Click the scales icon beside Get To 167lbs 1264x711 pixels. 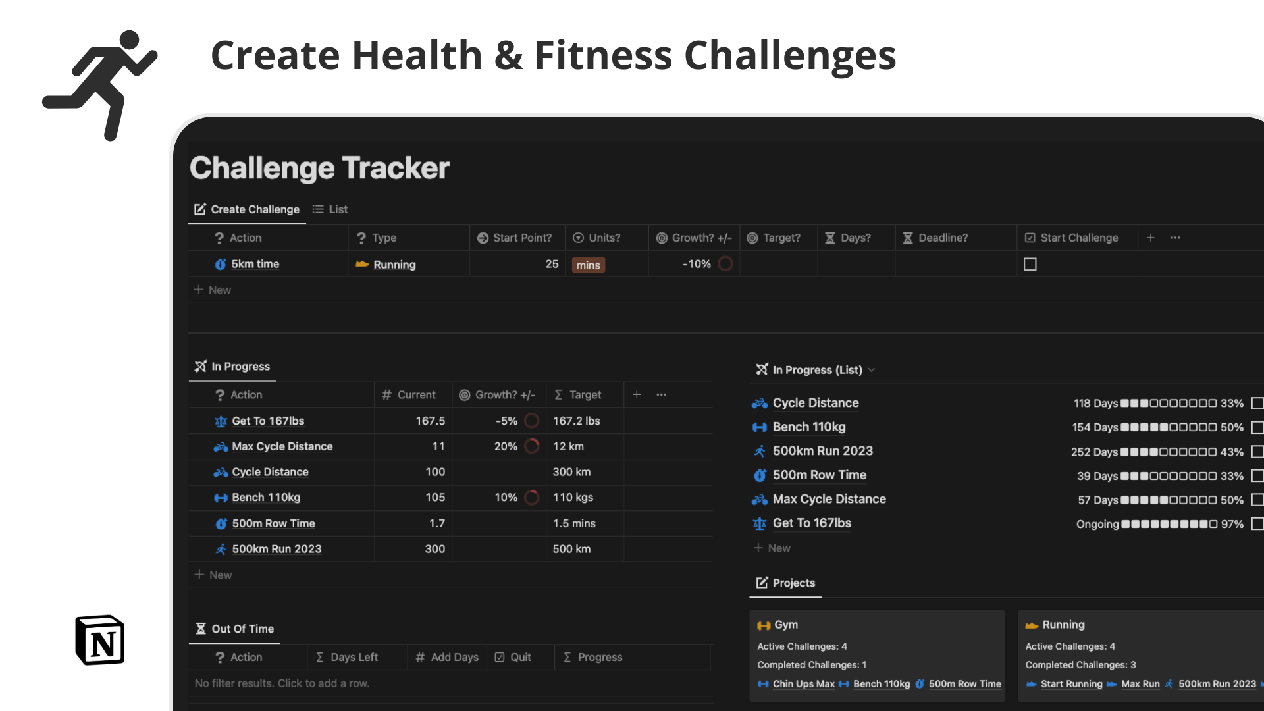coord(220,421)
